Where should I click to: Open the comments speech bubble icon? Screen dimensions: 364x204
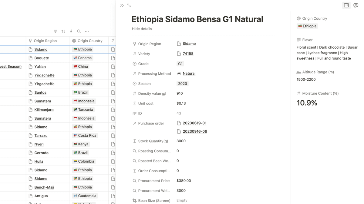(356, 5)
